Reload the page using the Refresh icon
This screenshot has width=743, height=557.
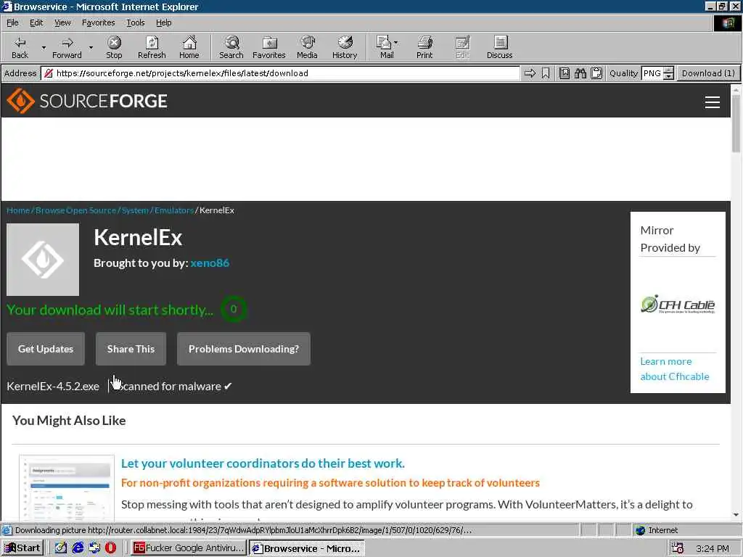point(152,47)
